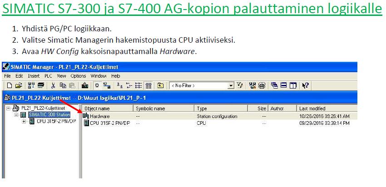The width and height of the screenshot is (386, 187).
Task: Toggle the Details view icon
Action: point(148,85)
